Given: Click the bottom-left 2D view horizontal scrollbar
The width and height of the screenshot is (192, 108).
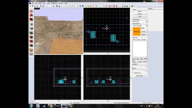Looking at the screenshot, I should [58, 101].
